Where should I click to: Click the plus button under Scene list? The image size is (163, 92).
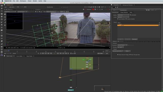[x=120, y=39]
